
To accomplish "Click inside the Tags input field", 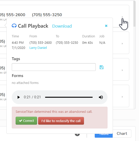I will point(54,67).
